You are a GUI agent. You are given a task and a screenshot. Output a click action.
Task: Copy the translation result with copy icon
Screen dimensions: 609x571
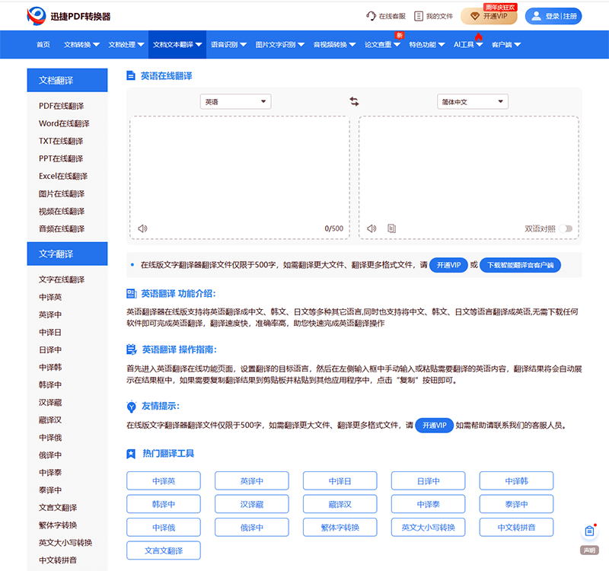391,228
